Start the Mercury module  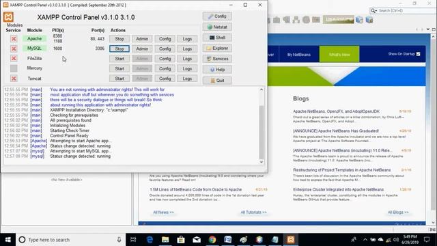pos(119,68)
